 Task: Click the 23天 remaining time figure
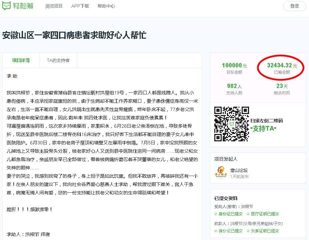[x=282, y=86]
